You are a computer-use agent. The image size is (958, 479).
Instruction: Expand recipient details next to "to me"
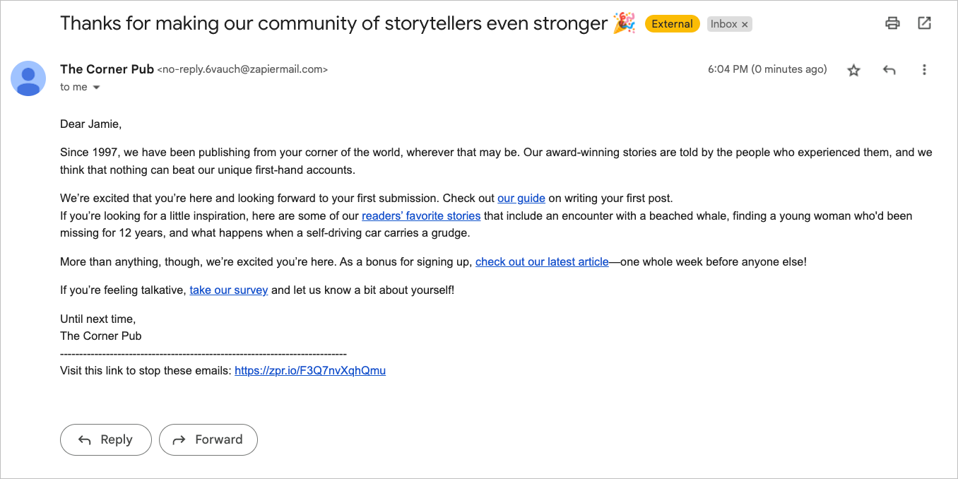coord(97,88)
